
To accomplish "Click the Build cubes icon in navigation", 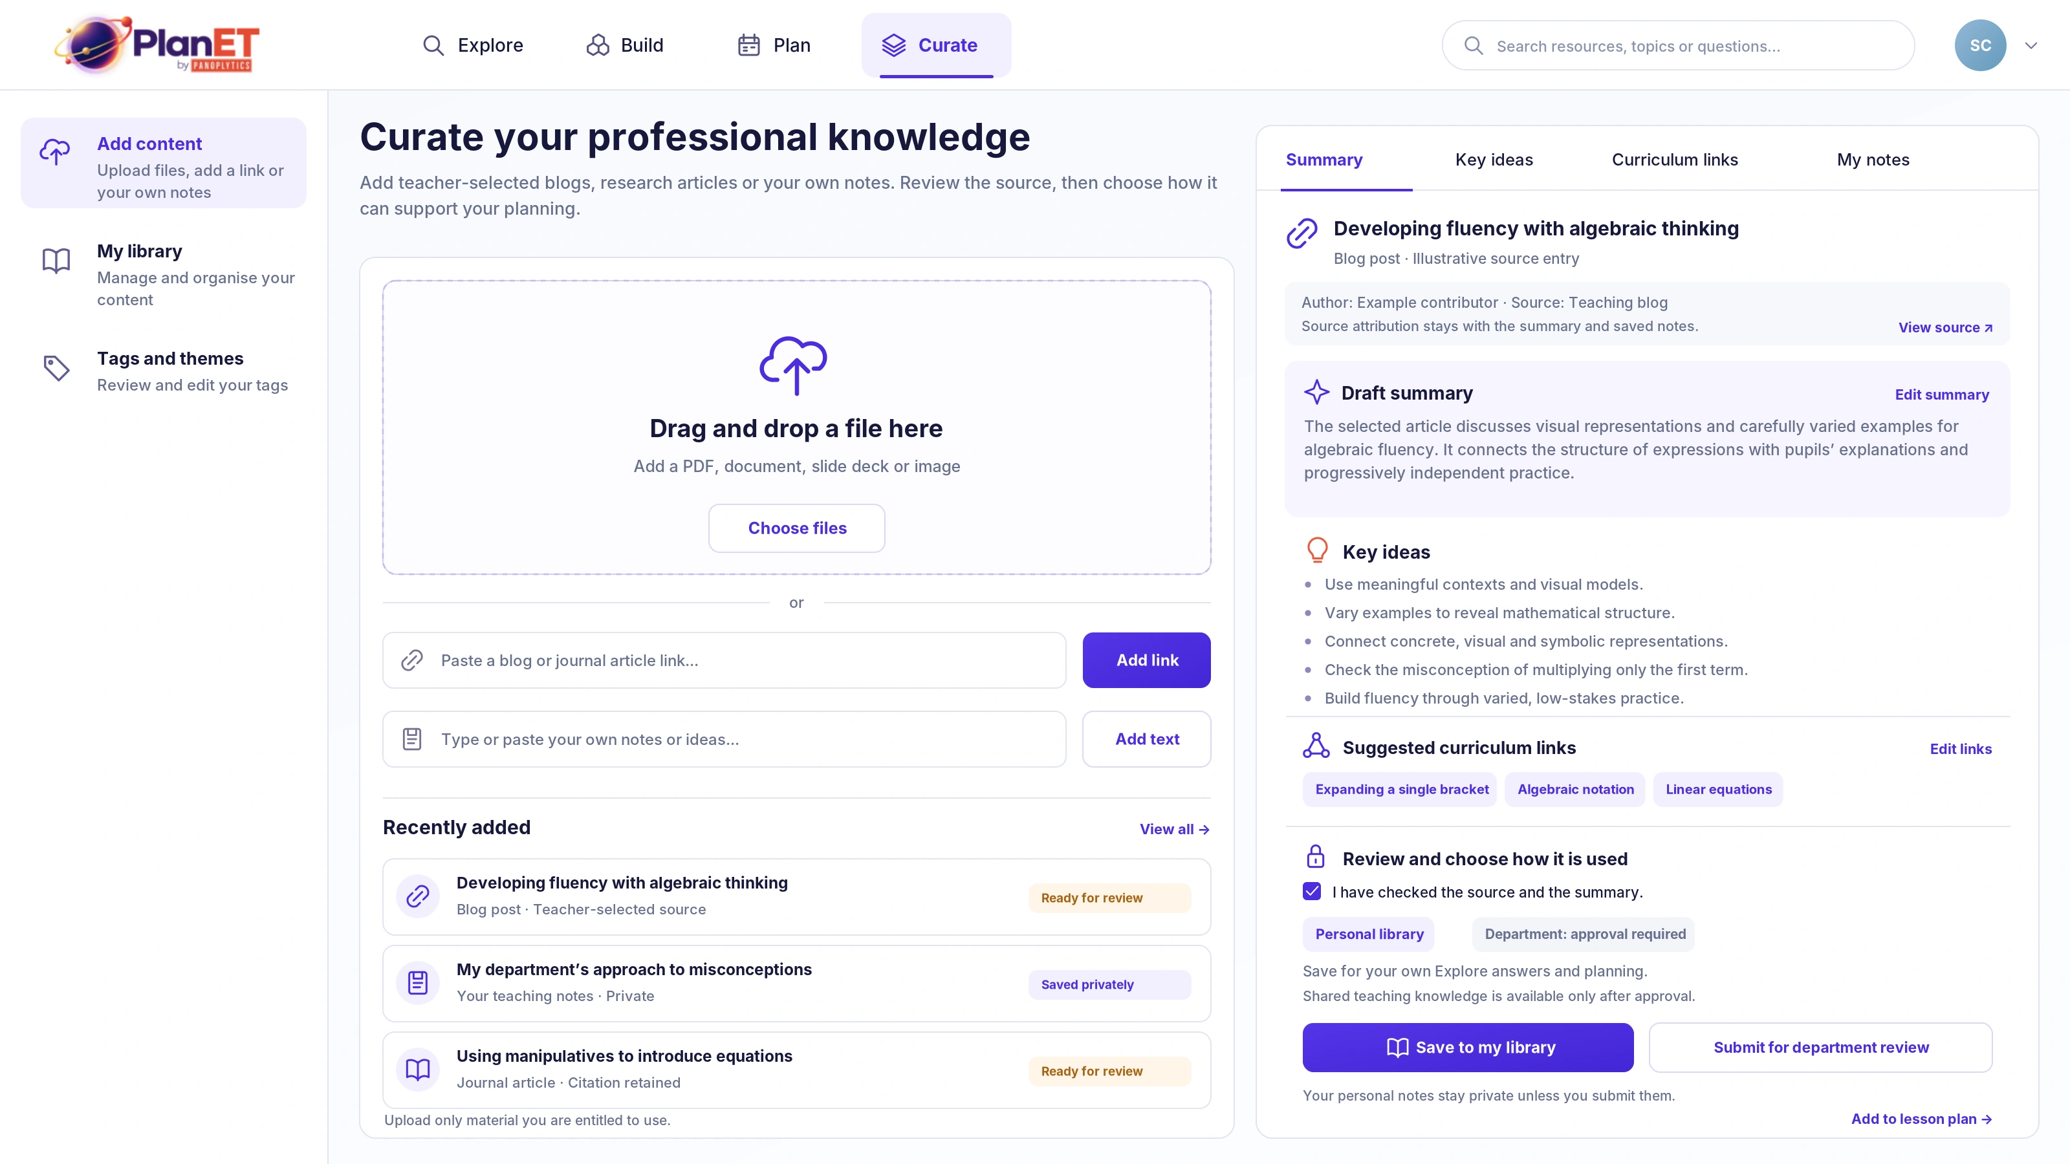I will click(x=597, y=46).
